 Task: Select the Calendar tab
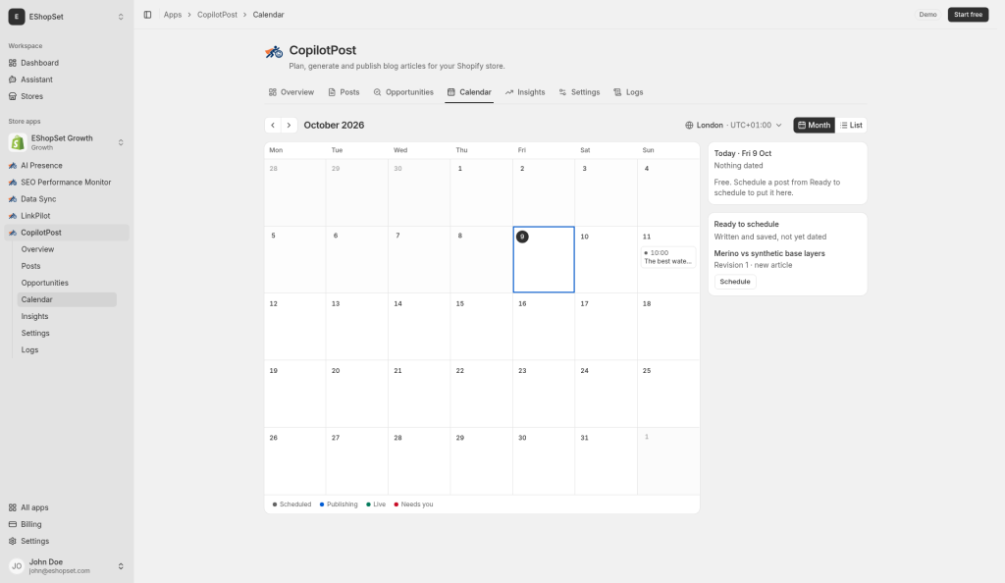pyautogui.click(x=469, y=92)
